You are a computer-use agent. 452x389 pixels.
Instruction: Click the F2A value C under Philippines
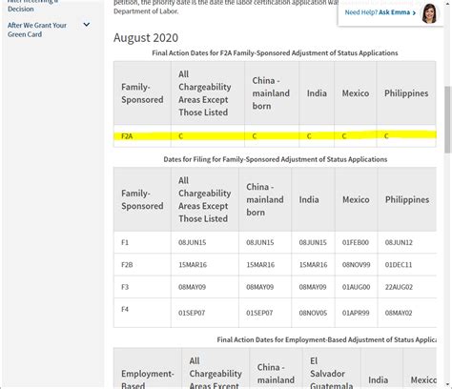point(386,136)
